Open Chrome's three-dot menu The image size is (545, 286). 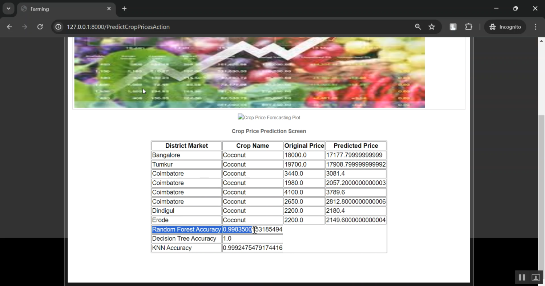pos(535,26)
